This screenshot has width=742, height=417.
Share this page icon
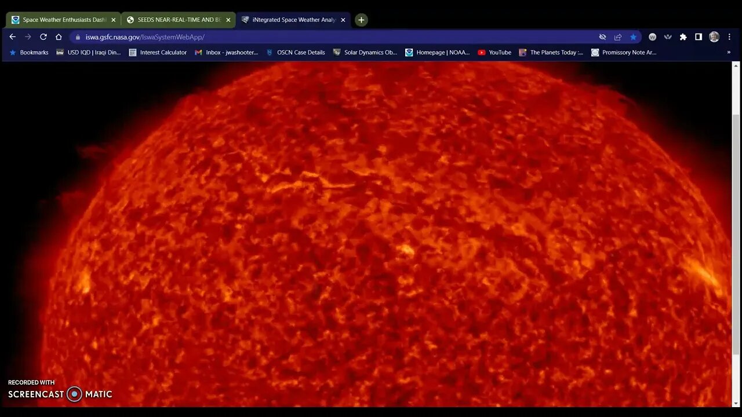[618, 37]
